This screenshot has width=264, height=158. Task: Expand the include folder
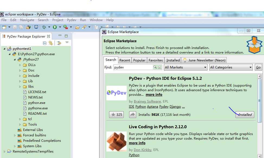(x=20, y=76)
